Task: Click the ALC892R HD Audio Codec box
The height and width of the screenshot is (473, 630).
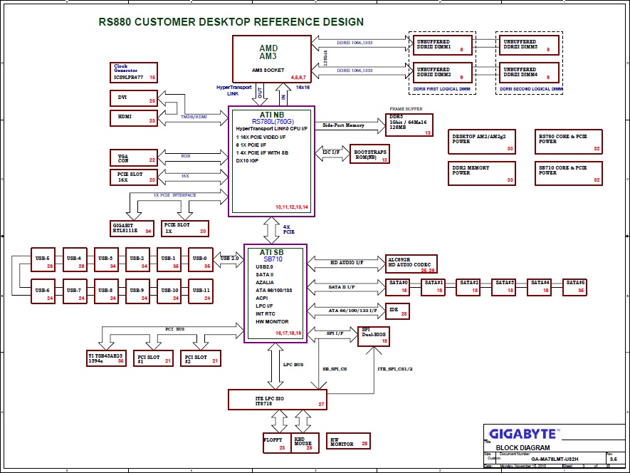Action: pyautogui.click(x=411, y=263)
